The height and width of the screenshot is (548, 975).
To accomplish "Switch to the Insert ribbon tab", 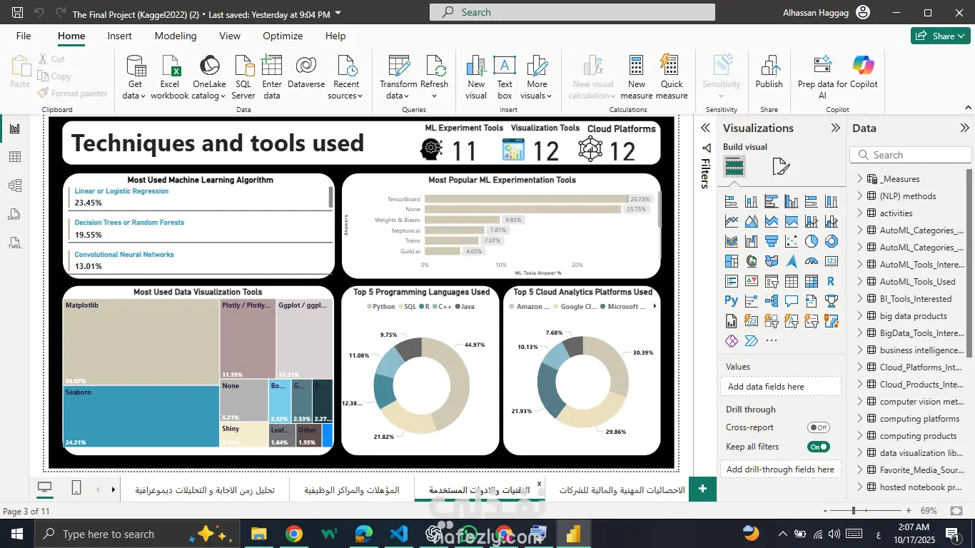I will tap(119, 36).
